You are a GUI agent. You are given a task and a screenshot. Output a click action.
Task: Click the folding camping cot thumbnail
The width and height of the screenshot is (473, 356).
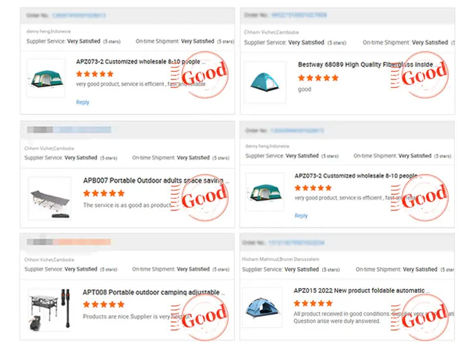coord(49,198)
